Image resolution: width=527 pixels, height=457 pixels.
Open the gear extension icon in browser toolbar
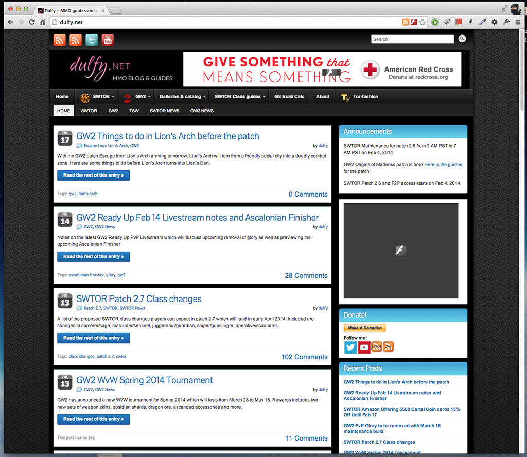(x=494, y=22)
